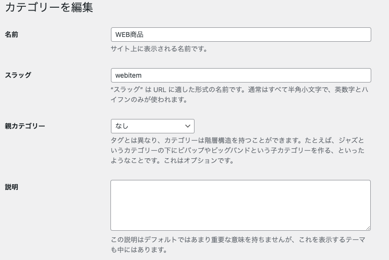The width and height of the screenshot is (389, 260).
Task: Click the 説明 field label
Action: [12, 187]
